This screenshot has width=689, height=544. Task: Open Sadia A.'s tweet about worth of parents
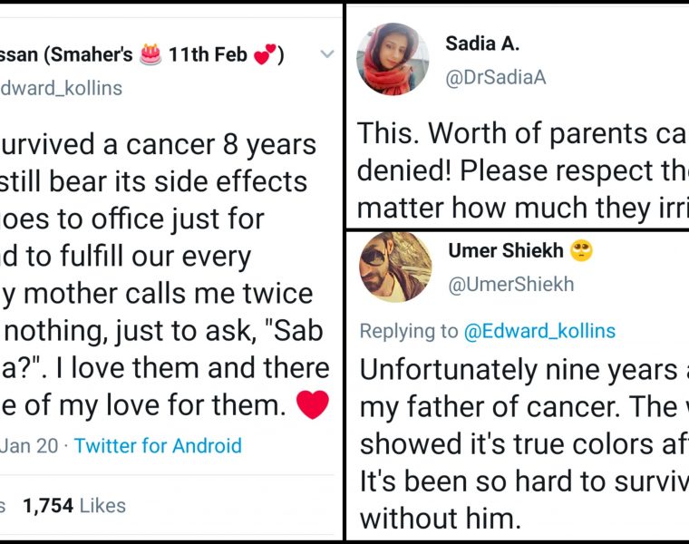tap(522, 172)
